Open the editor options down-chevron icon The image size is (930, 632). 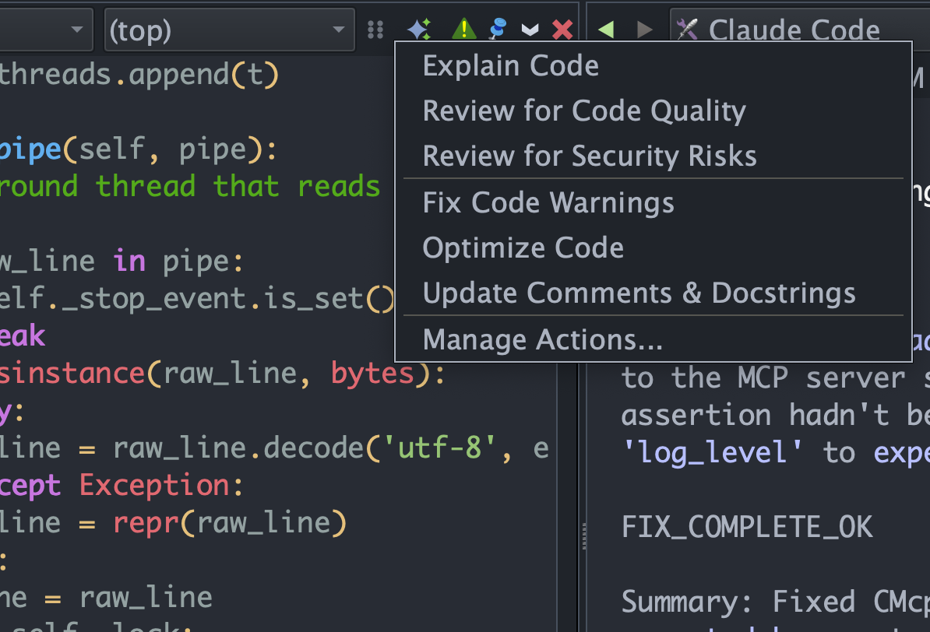(530, 29)
